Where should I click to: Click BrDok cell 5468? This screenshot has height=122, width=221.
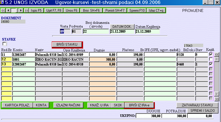point(186,64)
